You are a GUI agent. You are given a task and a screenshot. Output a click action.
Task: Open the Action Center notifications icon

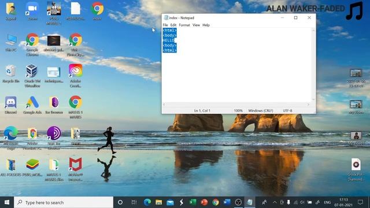point(360,202)
